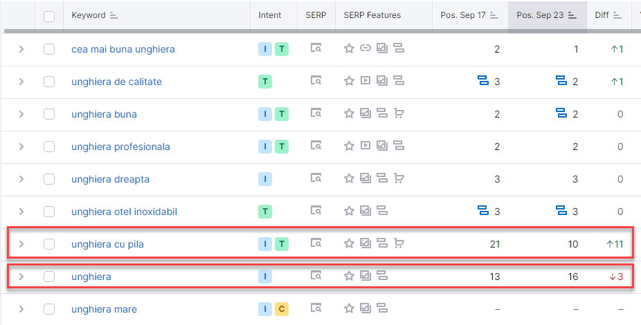641x325 pixels.
Task: Expand the cea mai buna unghiera row
Action: pyautogui.click(x=21, y=49)
